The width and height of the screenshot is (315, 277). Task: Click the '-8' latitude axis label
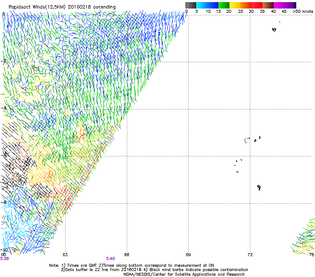click(4, 202)
